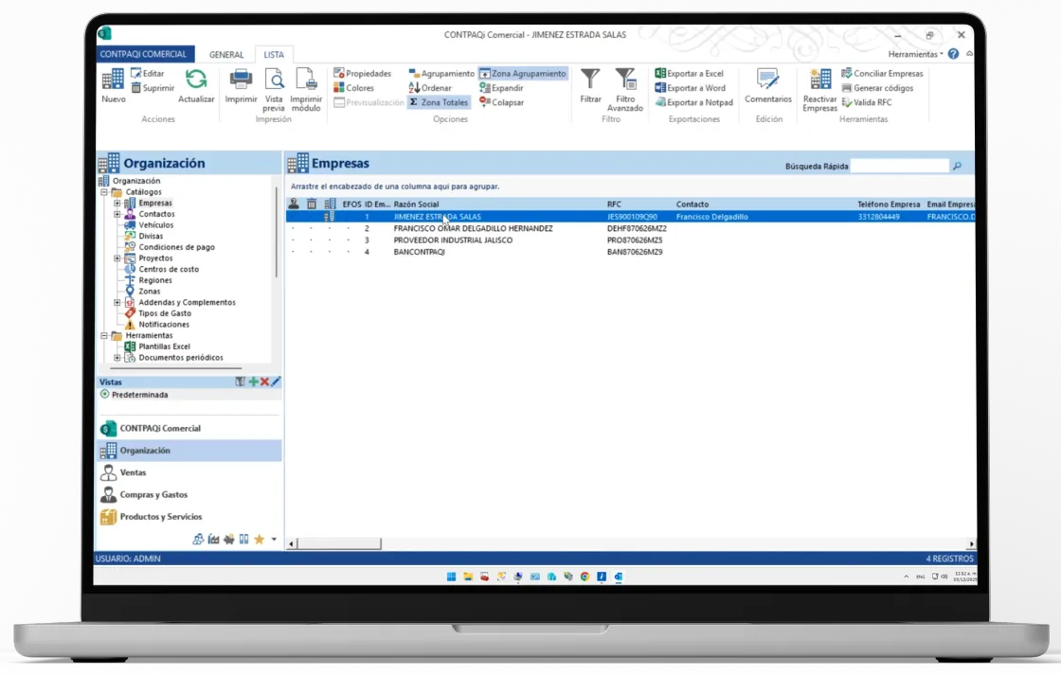Click pencil icon to edit view
Image resolution: width=1061 pixels, height=675 pixels.
pos(276,382)
